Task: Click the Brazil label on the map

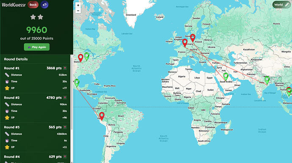Action: (x=121, y=116)
